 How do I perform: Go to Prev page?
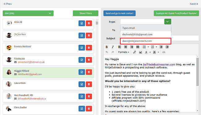tap(8, 4)
